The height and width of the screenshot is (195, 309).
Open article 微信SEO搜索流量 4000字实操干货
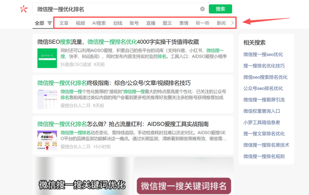tap(118, 42)
